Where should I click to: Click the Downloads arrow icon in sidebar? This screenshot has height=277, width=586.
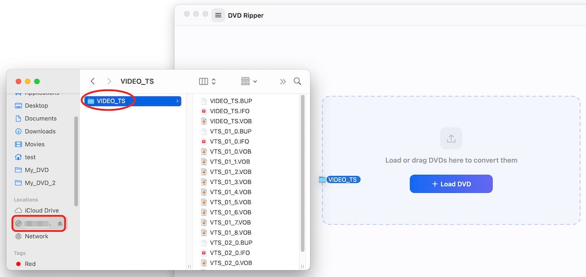pyautogui.click(x=19, y=131)
